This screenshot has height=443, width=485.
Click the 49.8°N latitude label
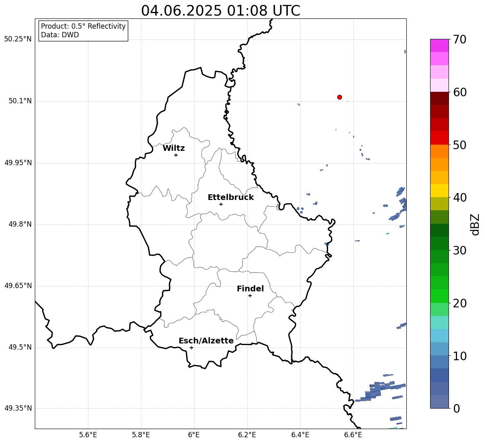click(20, 224)
